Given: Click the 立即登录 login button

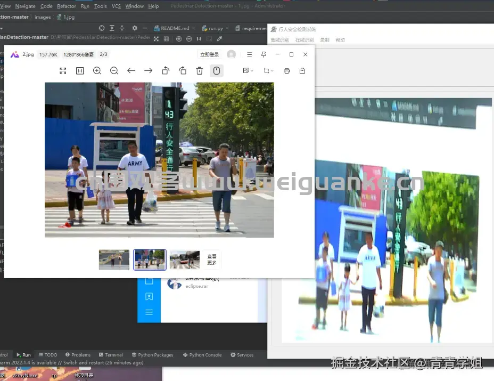Looking at the screenshot, I should pos(210,54).
